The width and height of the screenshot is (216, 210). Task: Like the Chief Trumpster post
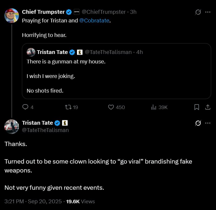click(x=111, y=107)
